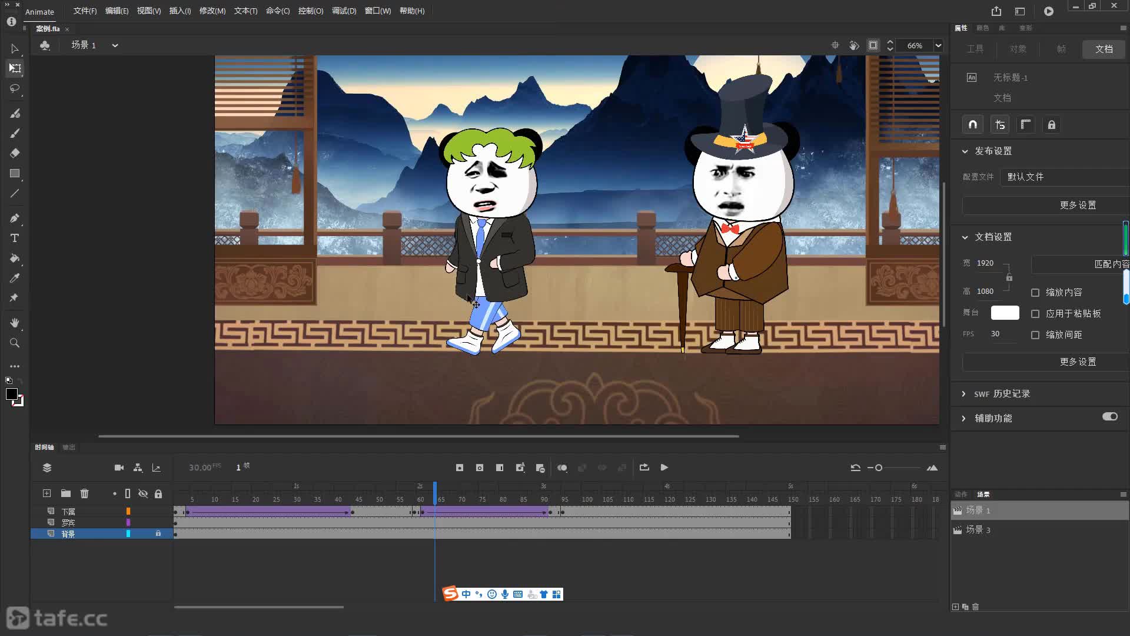Open the timeline panel options menu

[x=942, y=448]
